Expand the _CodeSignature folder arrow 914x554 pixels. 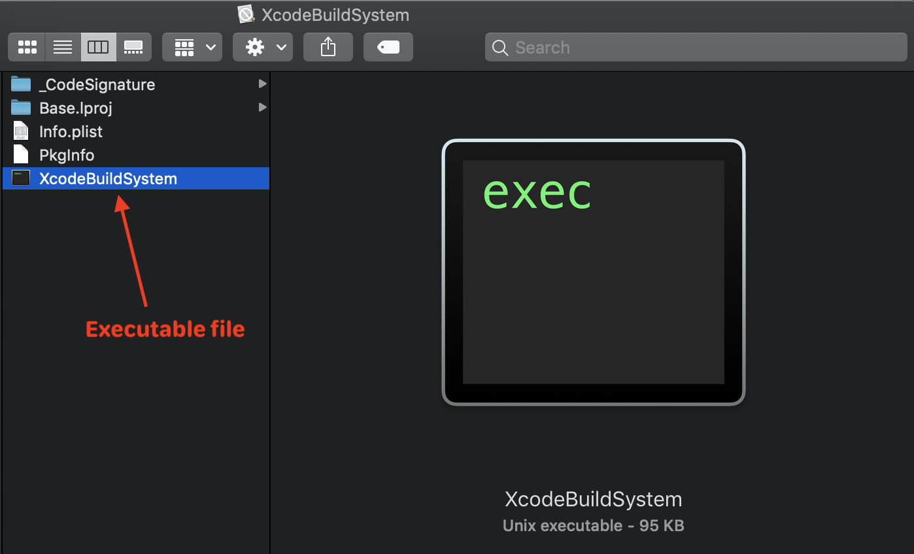click(262, 84)
